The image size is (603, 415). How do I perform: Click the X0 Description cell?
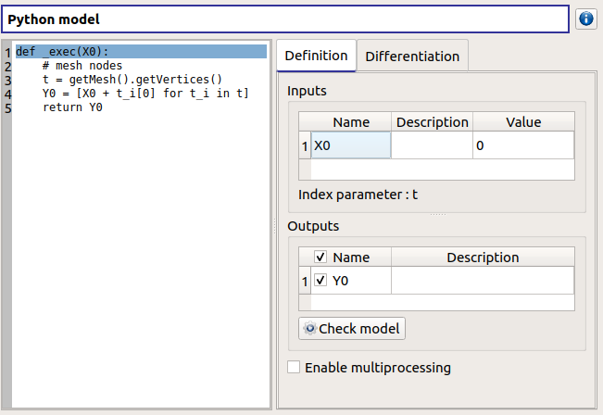coord(432,145)
